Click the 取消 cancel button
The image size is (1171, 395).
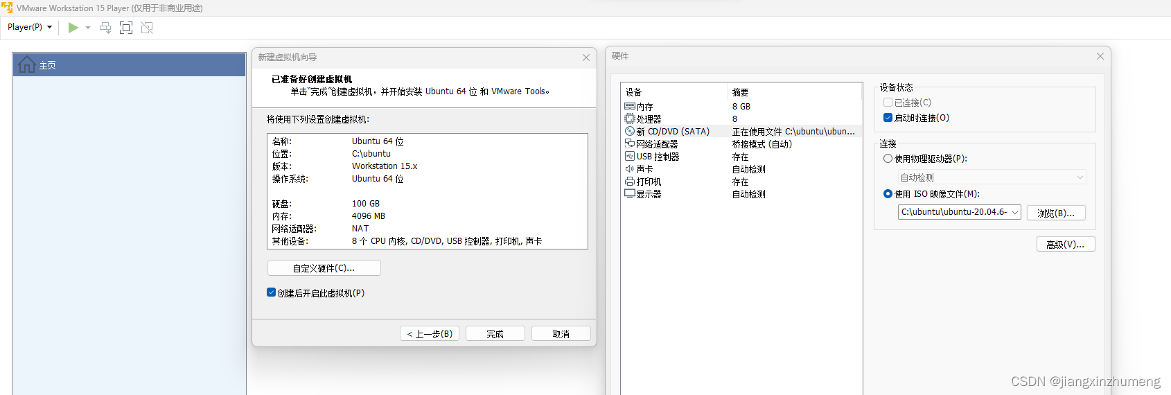[x=561, y=334]
